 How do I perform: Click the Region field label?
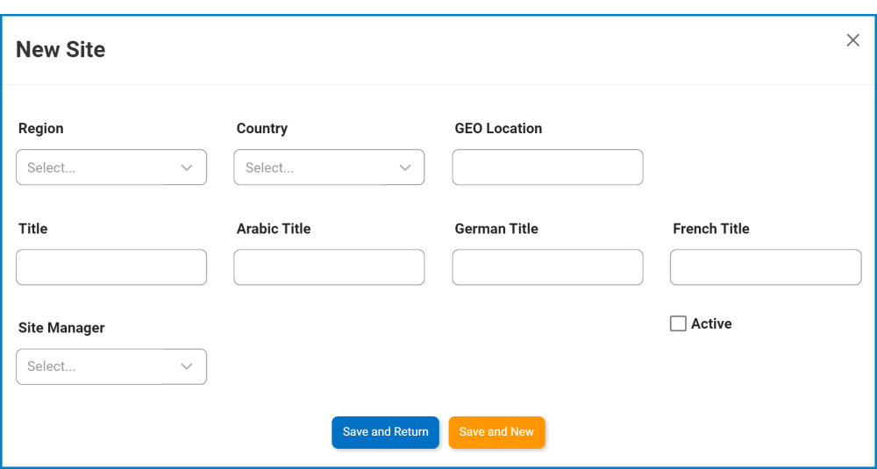[x=41, y=129]
